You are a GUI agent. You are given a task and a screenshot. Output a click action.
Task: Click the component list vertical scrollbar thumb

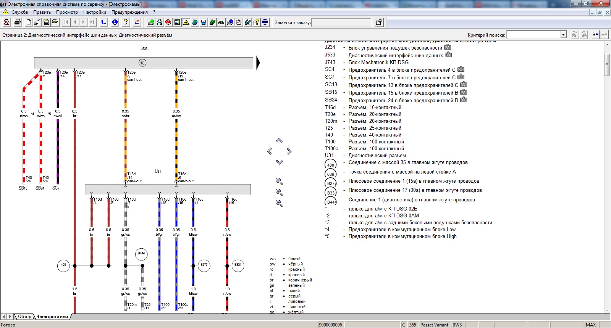[x=607, y=64]
